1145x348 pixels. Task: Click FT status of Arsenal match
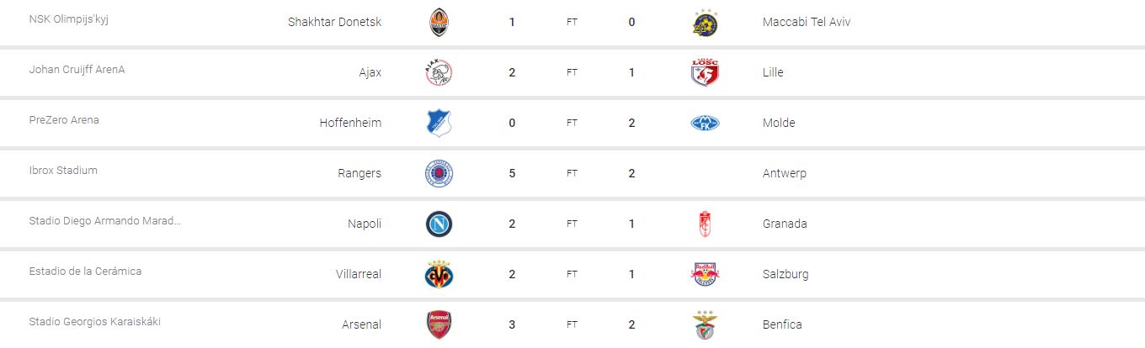point(572,324)
